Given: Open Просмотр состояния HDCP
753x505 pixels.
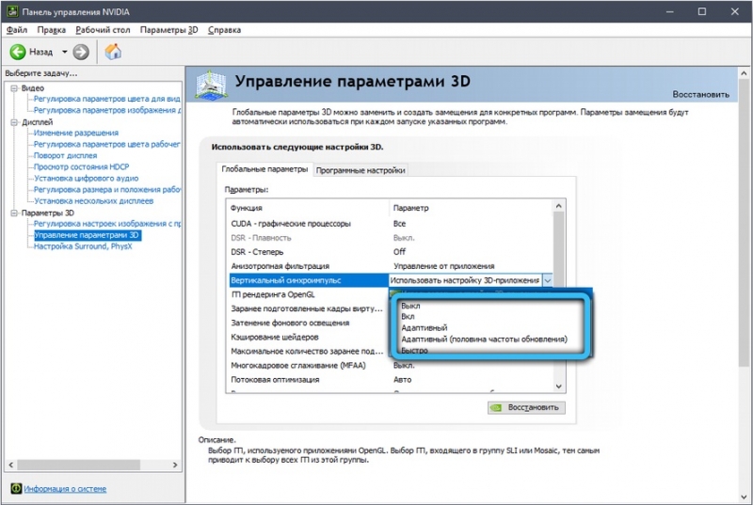Looking at the screenshot, I should pyautogui.click(x=81, y=166).
